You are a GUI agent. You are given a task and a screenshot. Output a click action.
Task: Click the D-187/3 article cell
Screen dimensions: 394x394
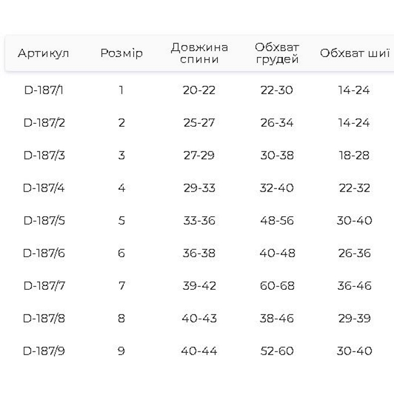[x=44, y=155]
